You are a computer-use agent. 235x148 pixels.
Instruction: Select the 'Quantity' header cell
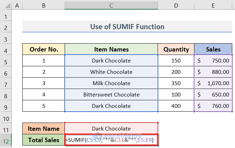point(176,49)
